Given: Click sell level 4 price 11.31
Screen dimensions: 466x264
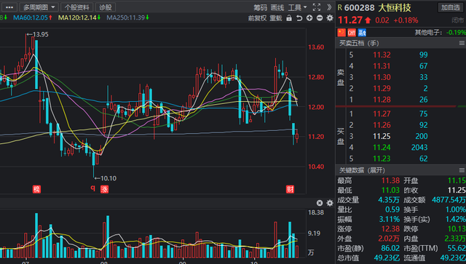Looking at the screenshot, I should (x=382, y=66).
